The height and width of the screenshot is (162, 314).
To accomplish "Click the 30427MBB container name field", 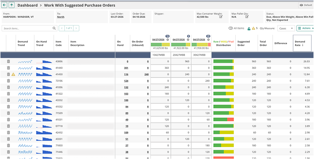I will click(x=201, y=55).
